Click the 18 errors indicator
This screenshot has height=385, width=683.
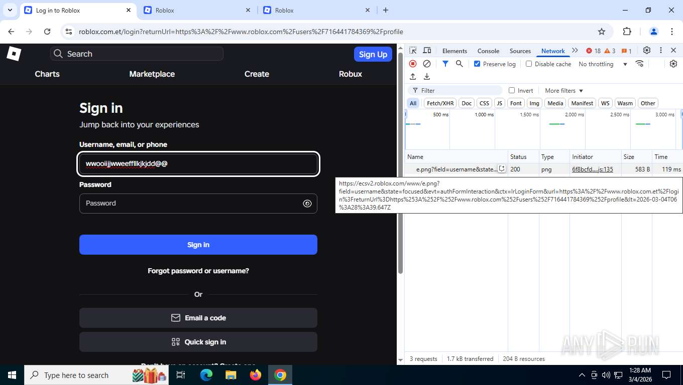[594, 51]
